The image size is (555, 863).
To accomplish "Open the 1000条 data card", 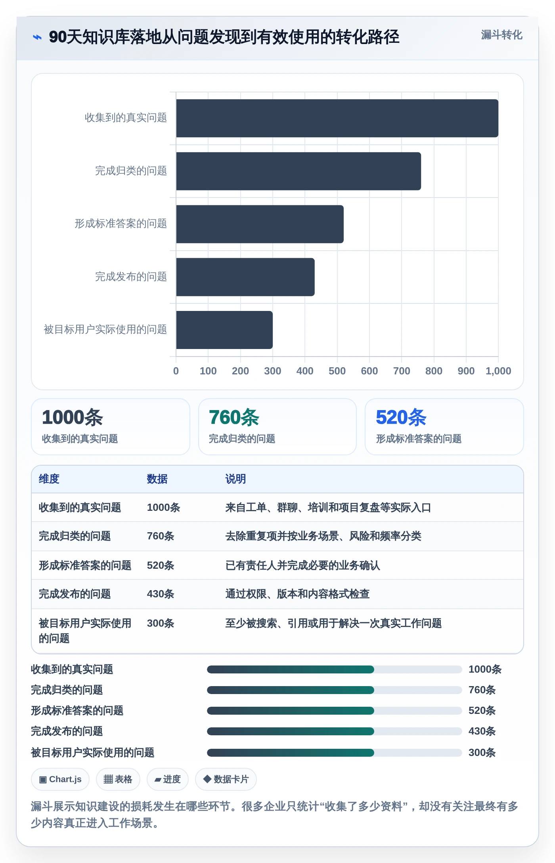I will [111, 426].
